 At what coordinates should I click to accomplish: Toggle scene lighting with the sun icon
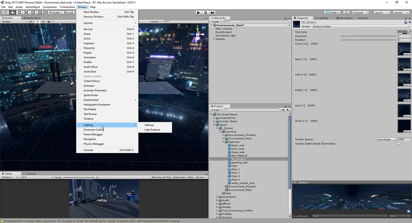(x=38, y=21)
